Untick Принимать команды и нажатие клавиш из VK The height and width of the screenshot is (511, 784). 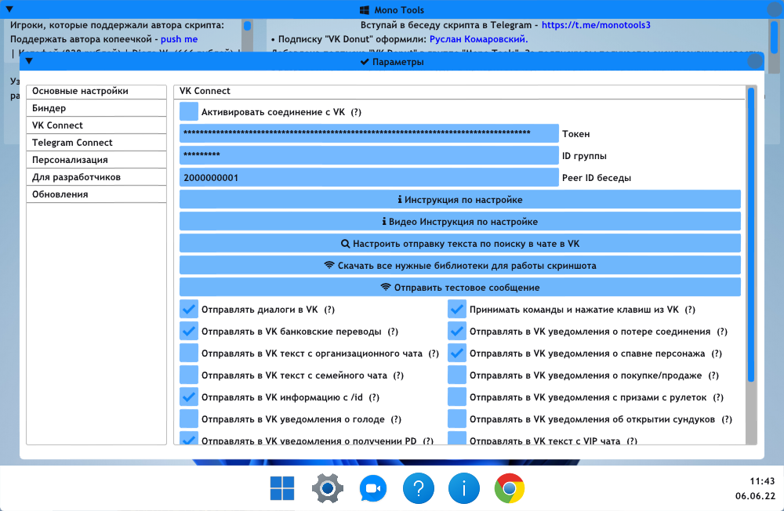[457, 310]
